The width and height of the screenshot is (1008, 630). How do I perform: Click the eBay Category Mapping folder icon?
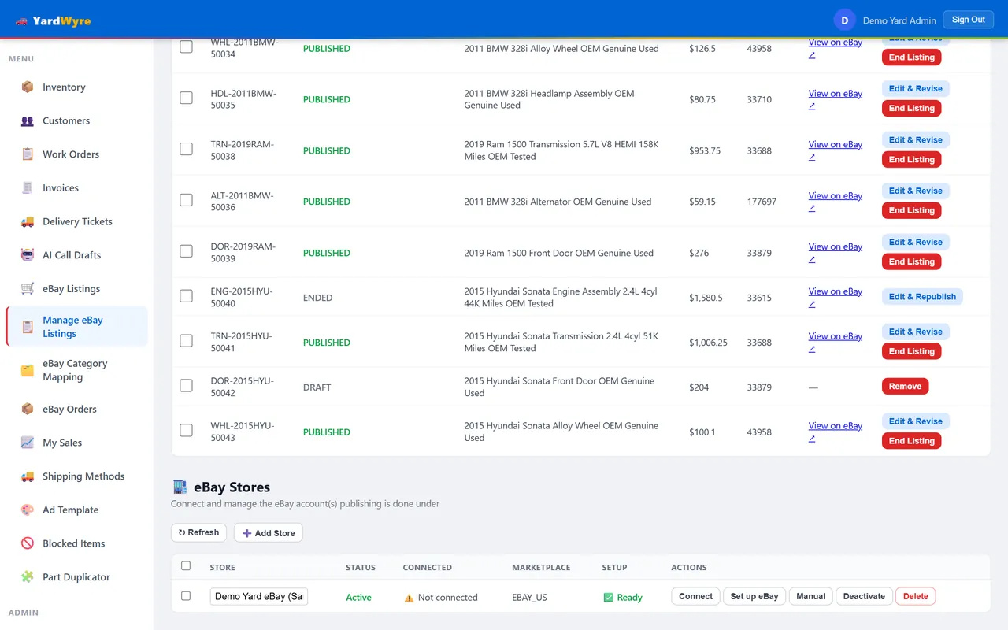pos(28,370)
